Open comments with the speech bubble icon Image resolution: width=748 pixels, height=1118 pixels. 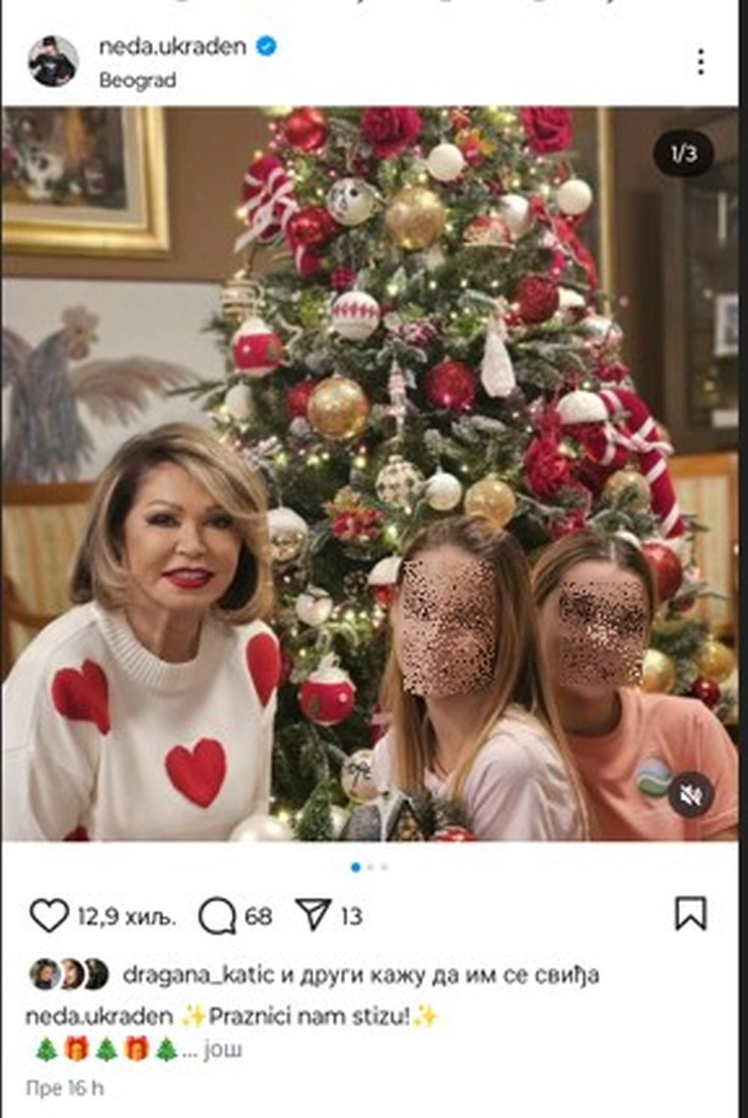click(217, 915)
